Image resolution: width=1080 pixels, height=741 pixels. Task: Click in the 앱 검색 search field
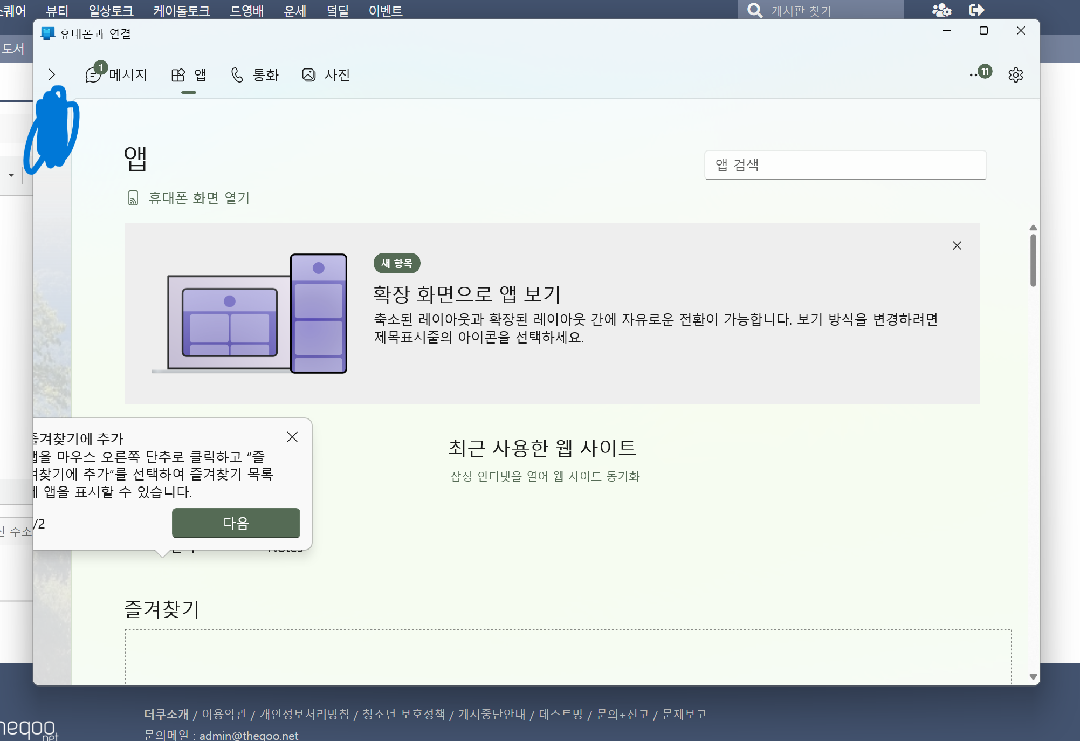[845, 165]
